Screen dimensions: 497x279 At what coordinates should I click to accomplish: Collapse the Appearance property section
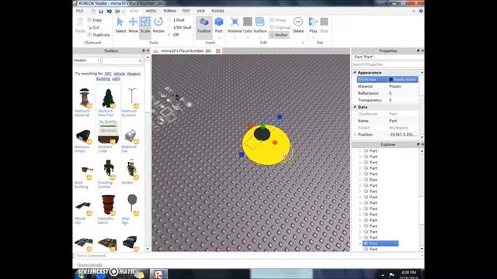(x=355, y=72)
